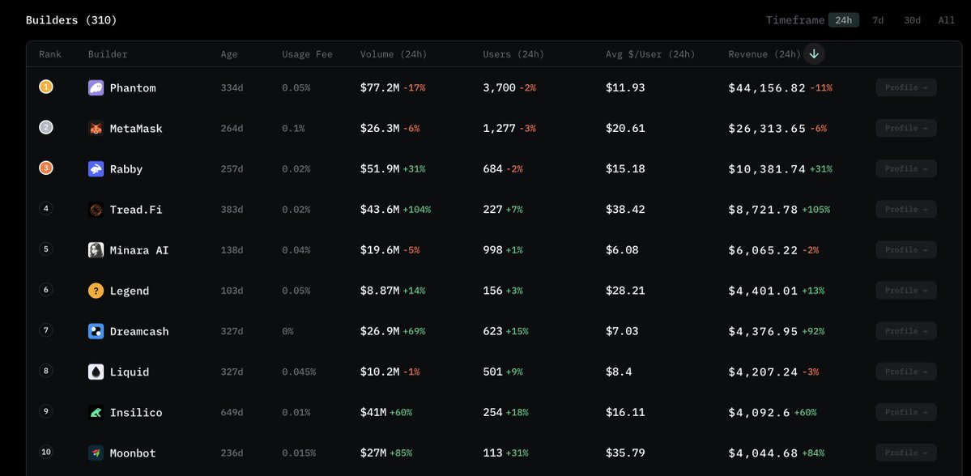Switch timeframe to 7d
Viewport: 971px width, 476px height.
[878, 19]
